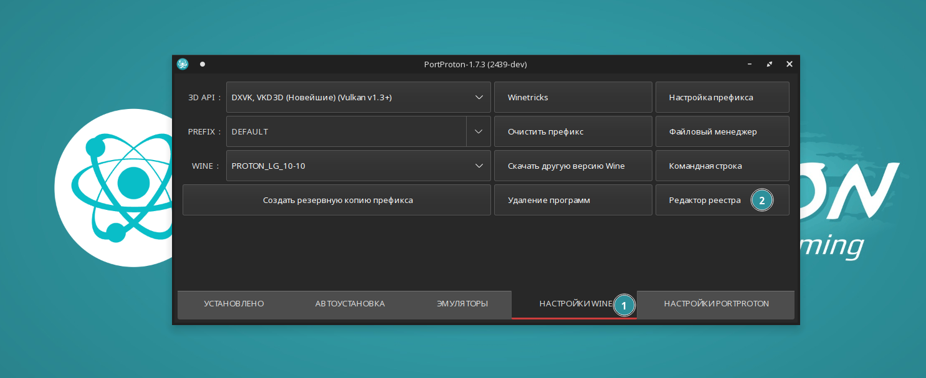Open the АВТОУСТАНОВКА tab

click(x=350, y=304)
